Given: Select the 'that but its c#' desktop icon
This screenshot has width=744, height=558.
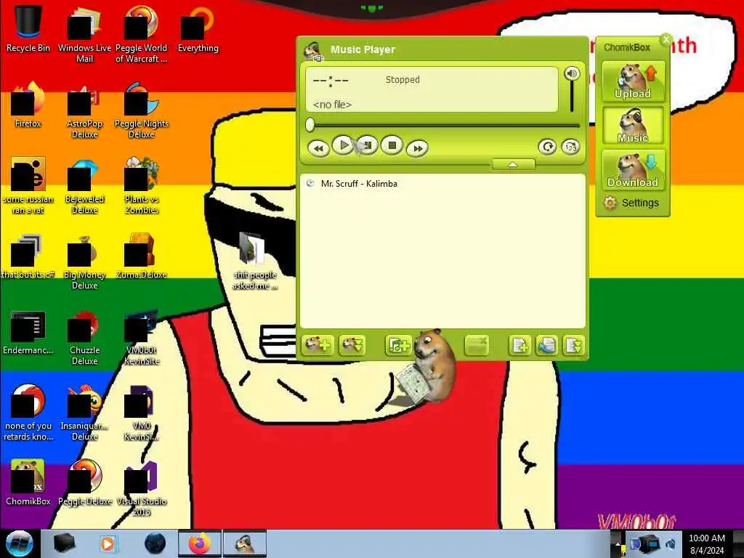Looking at the screenshot, I should coord(28,255).
